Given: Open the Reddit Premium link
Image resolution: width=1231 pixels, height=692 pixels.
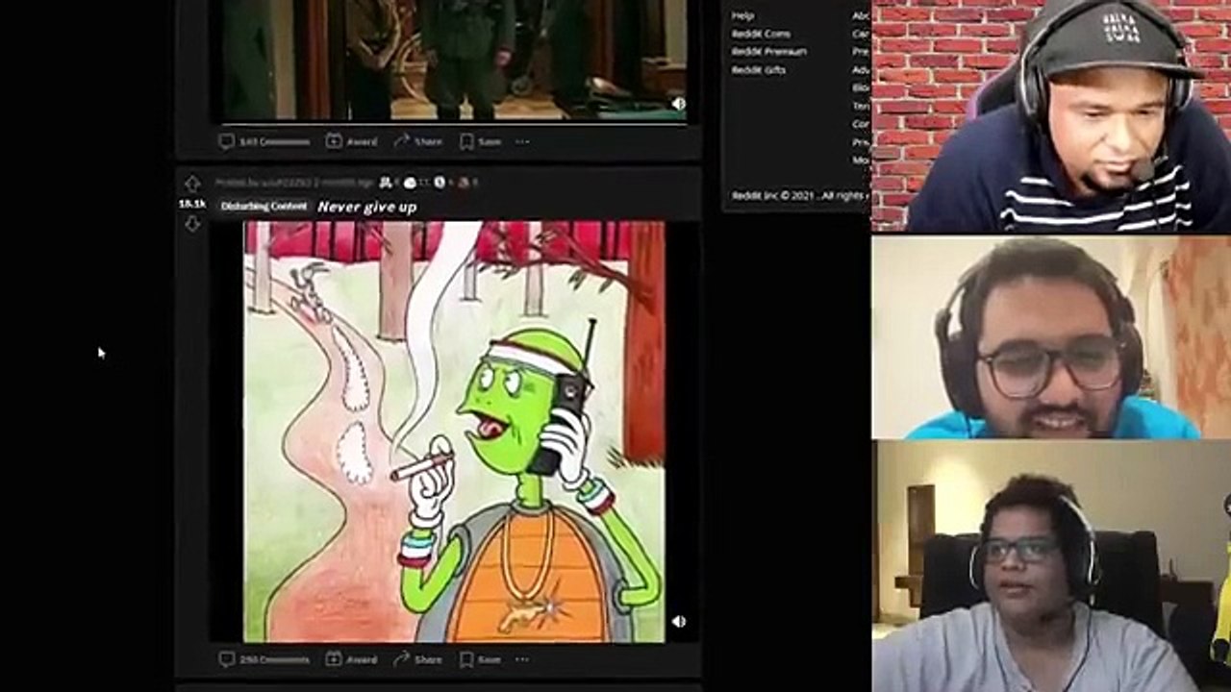Looking at the screenshot, I should point(768,51).
